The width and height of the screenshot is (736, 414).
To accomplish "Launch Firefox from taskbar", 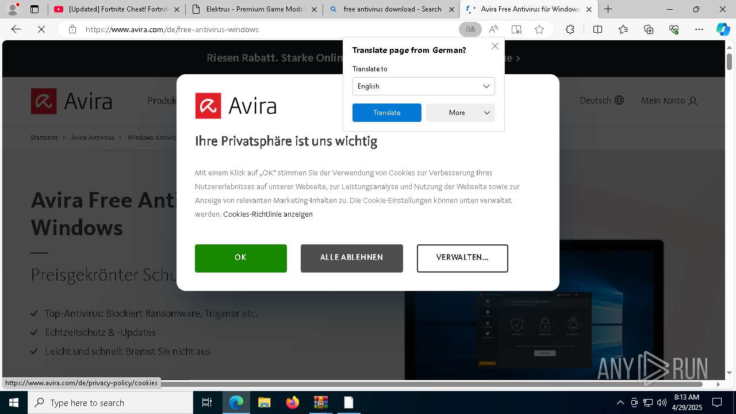I will pos(292,402).
